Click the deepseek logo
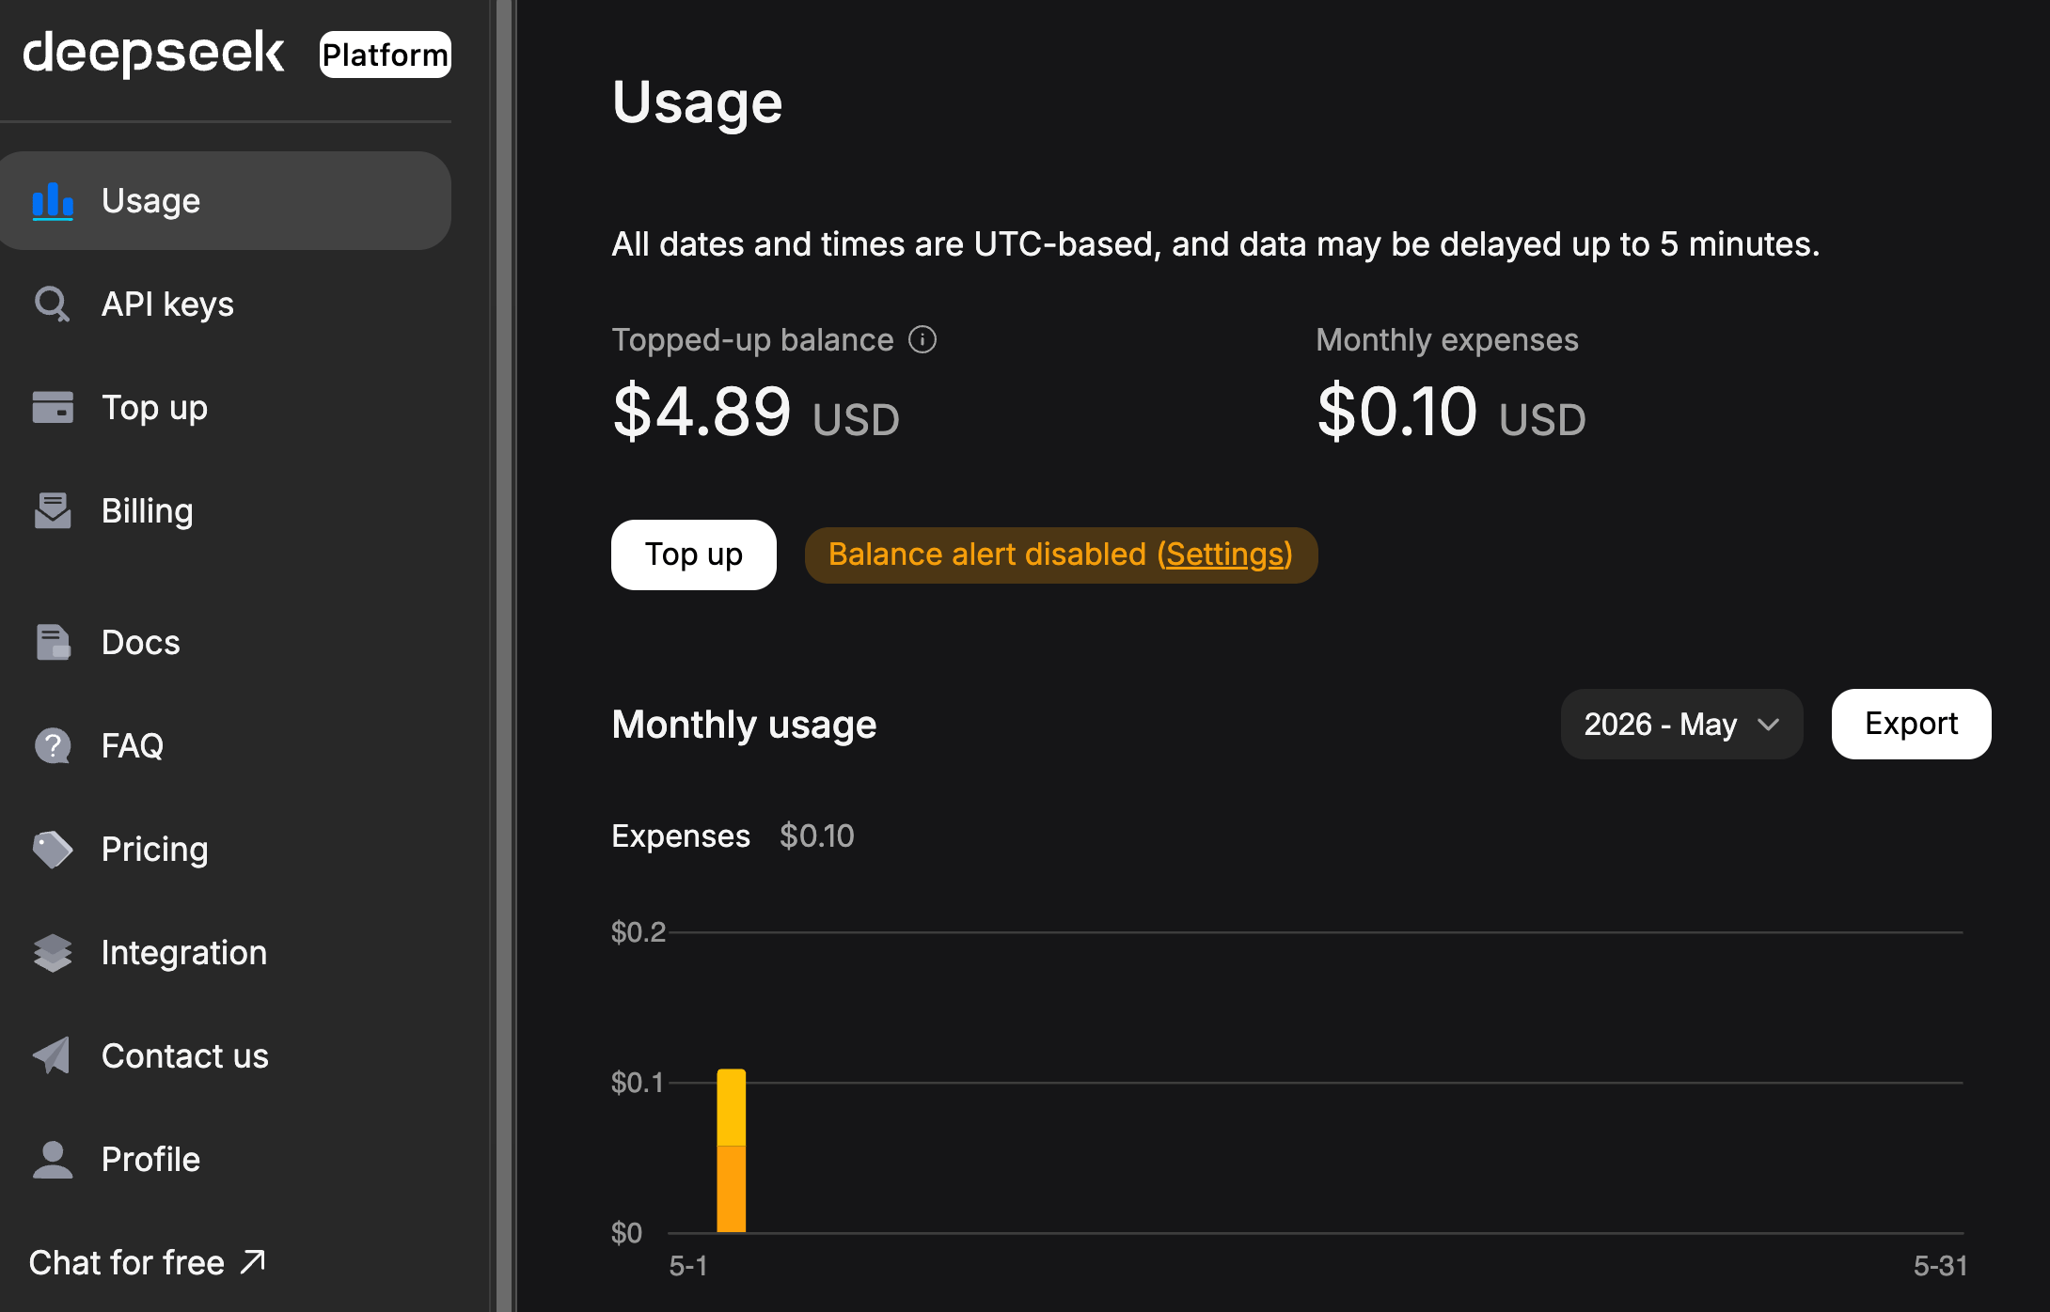Image resolution: width=2050 pixels, height=1312 pixels. (x=153, y=54)
